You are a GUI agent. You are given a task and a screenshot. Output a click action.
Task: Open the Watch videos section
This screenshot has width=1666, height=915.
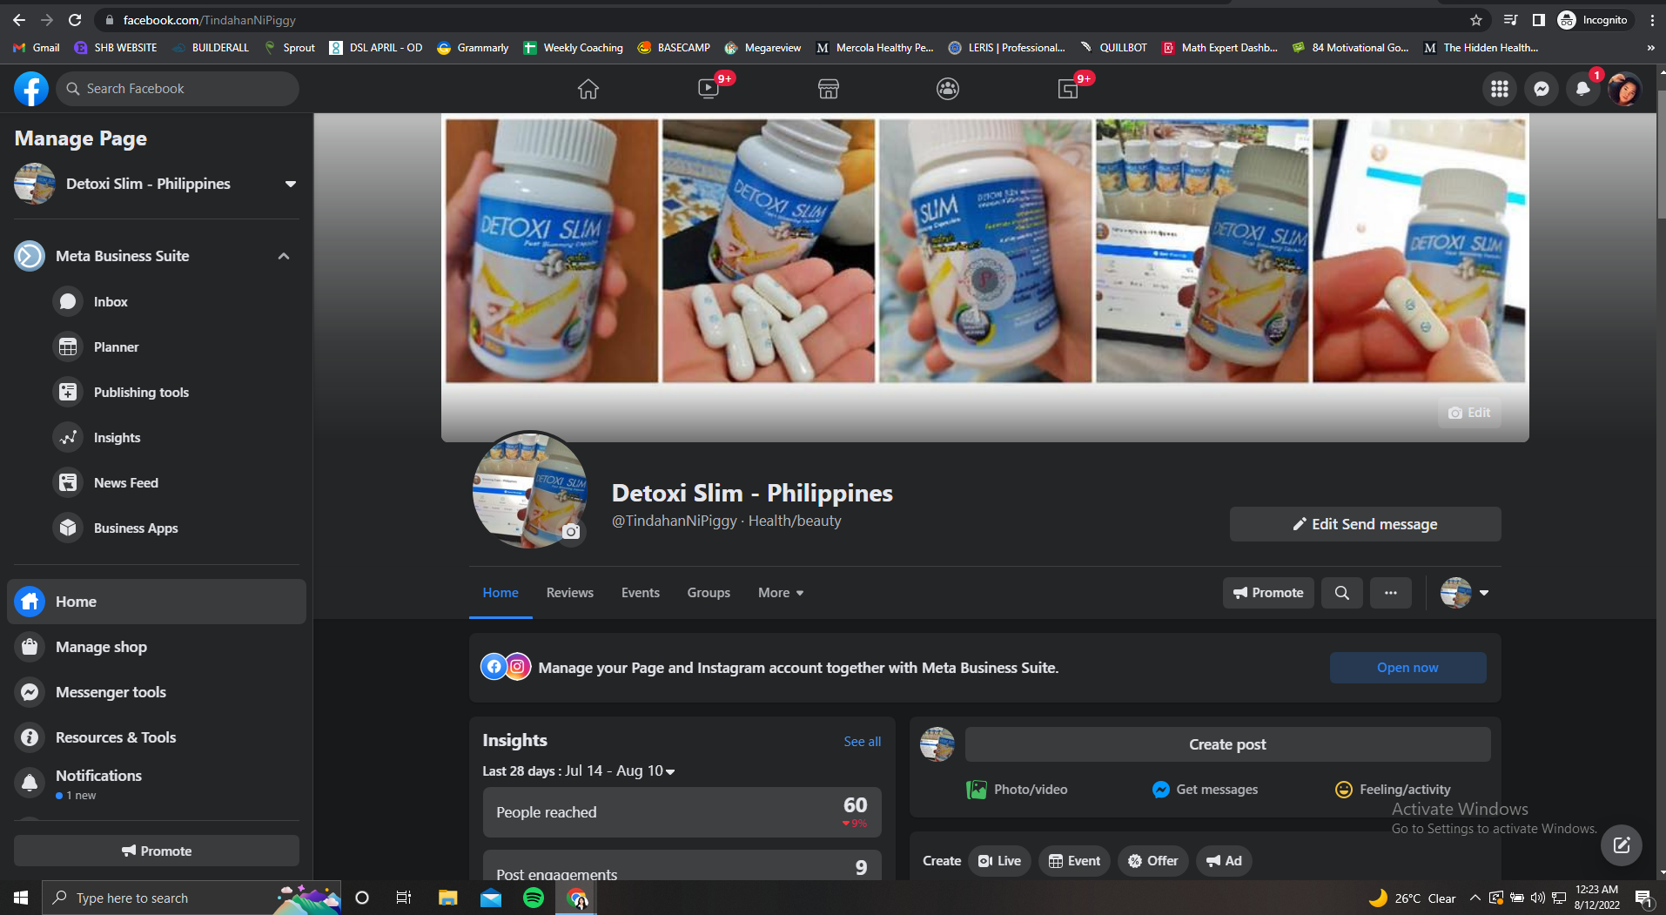click(x=708, y=88)
